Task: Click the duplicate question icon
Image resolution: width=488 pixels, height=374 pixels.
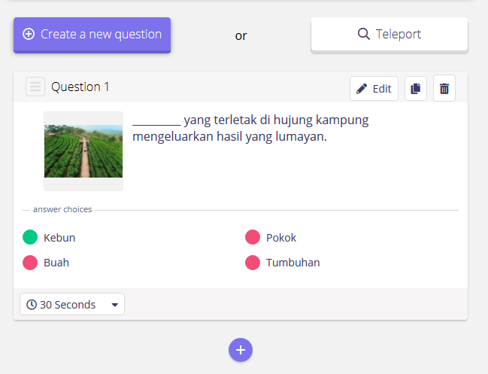Action: point(416,89)
